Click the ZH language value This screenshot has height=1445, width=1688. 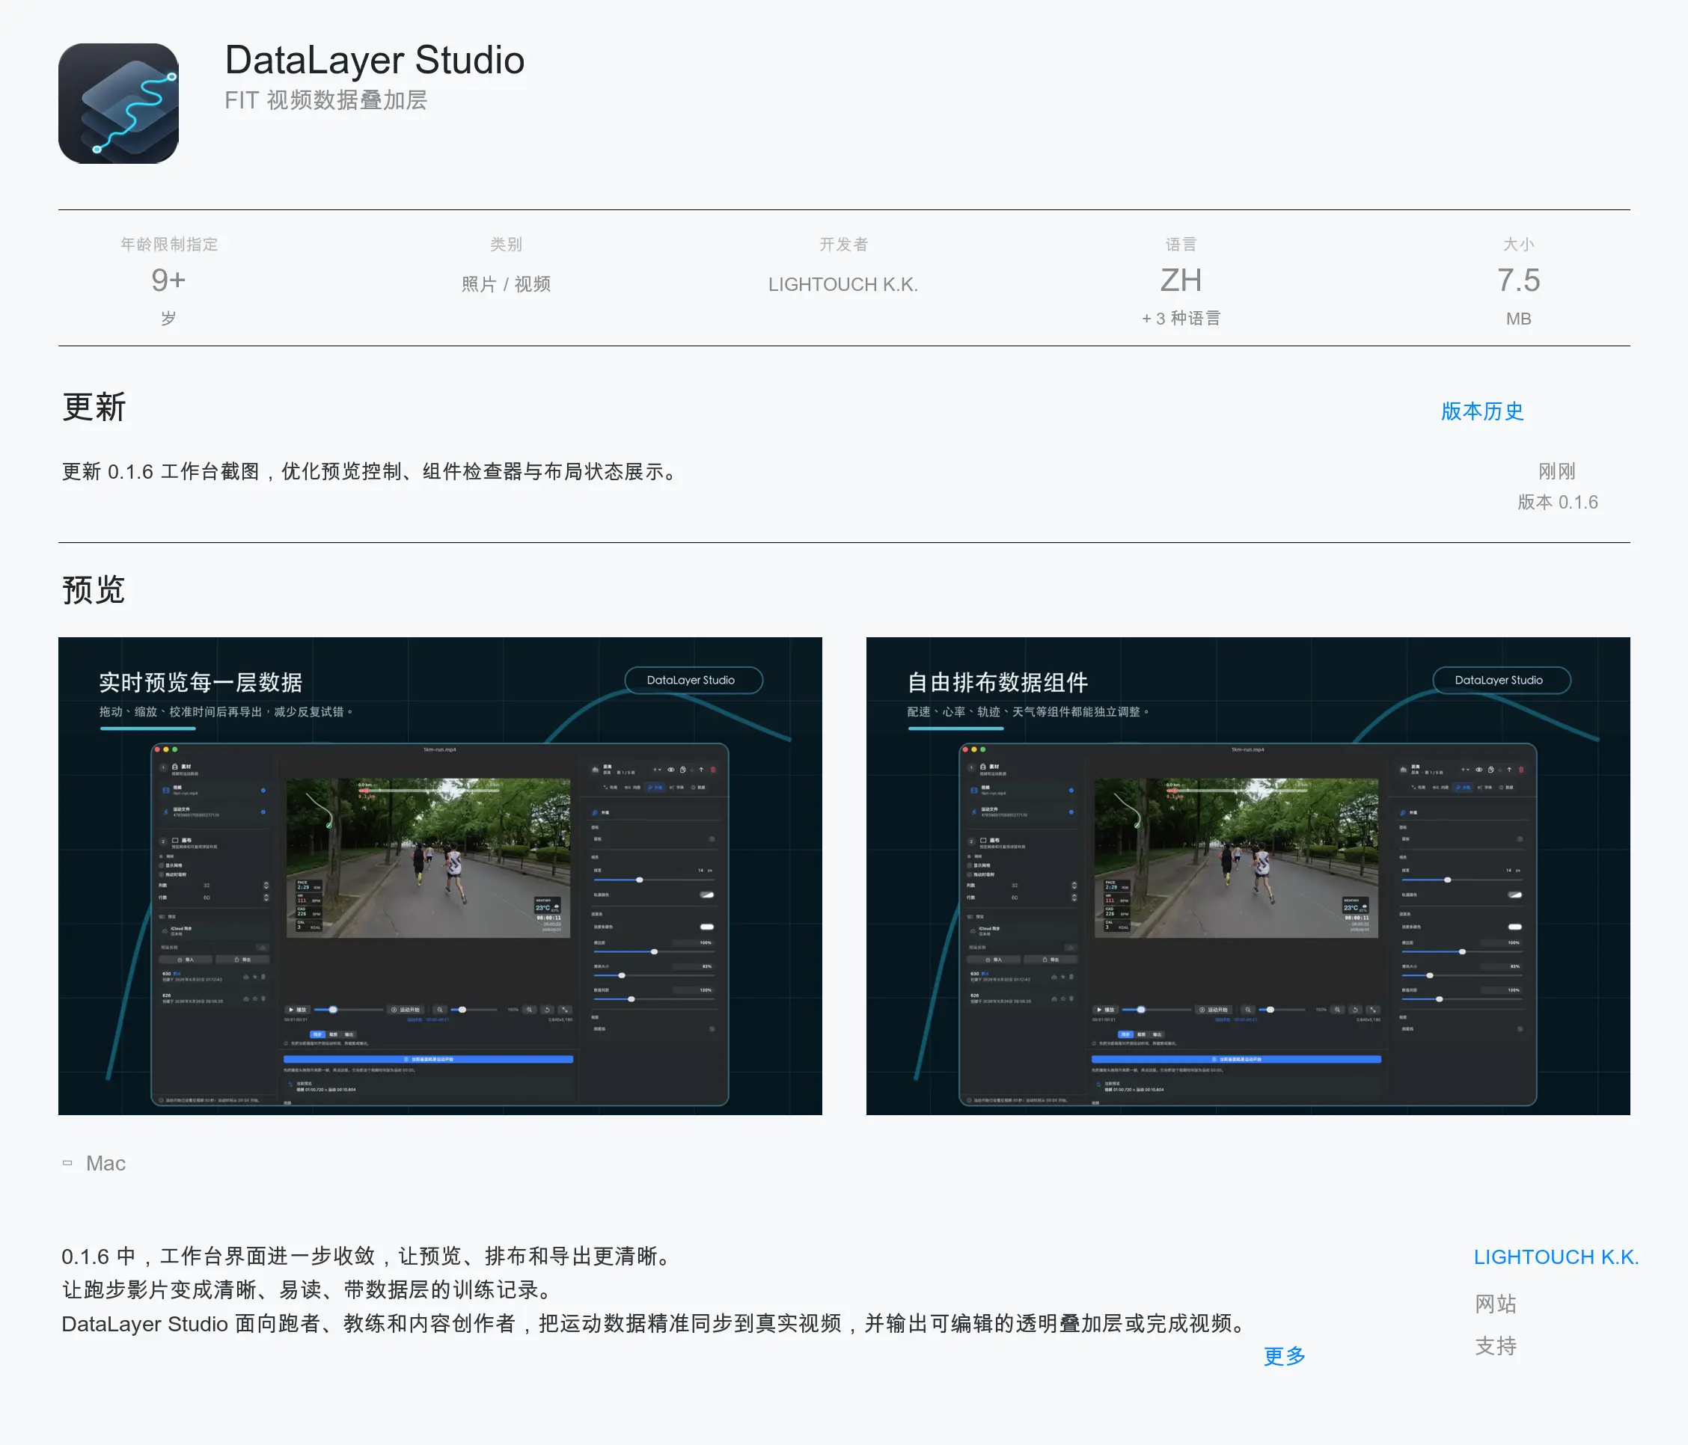pos(1181,280)
